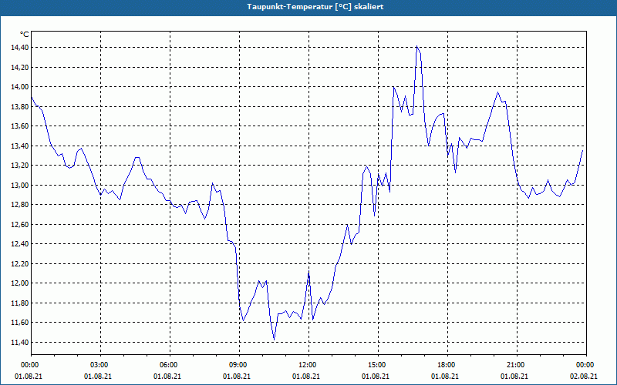The width and height of the screenshot is (617, 385).
Task: Click the 01.08.21 date under 12:00
Action: click(x=306, y=377)
